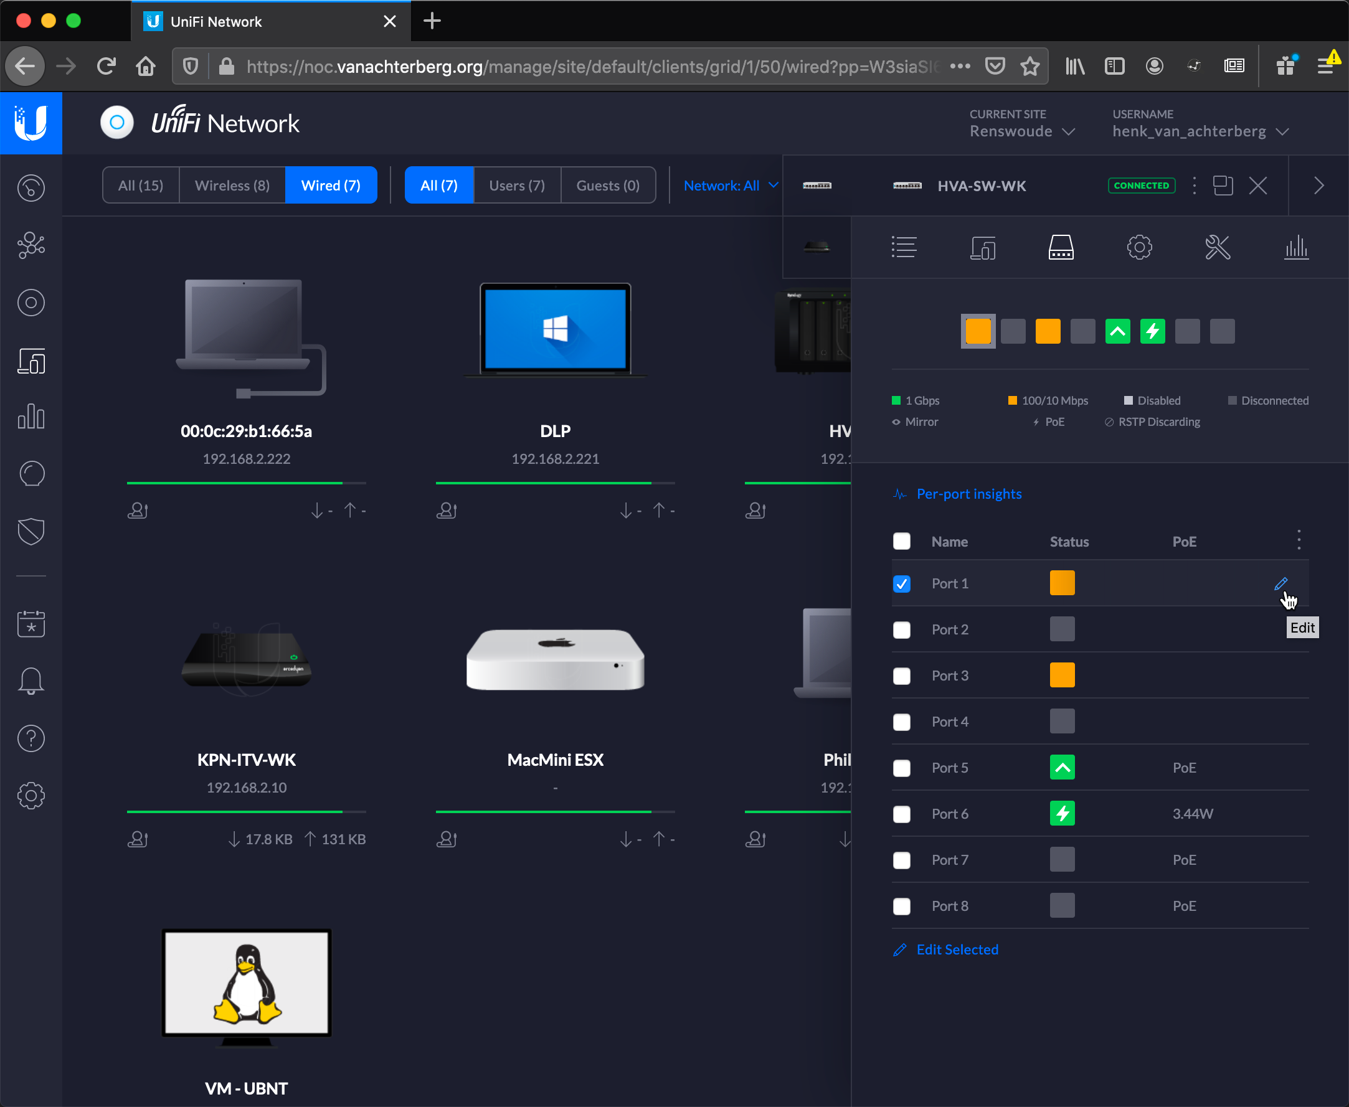Uncheck the Port 1 checkbox
1349x1107 pixels.
(x=901, y=583)
